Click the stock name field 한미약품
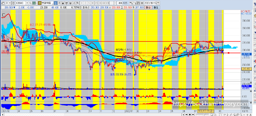256x116 pixels. point(47,3)
